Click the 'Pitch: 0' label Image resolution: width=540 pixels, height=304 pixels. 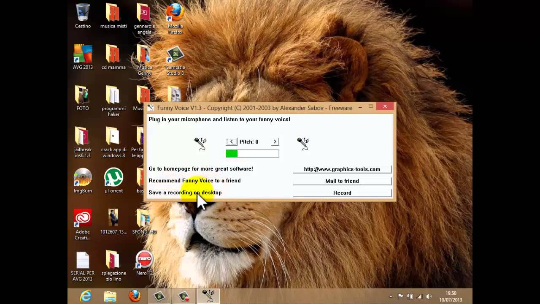pyautogui.click(x=249, y=142)
